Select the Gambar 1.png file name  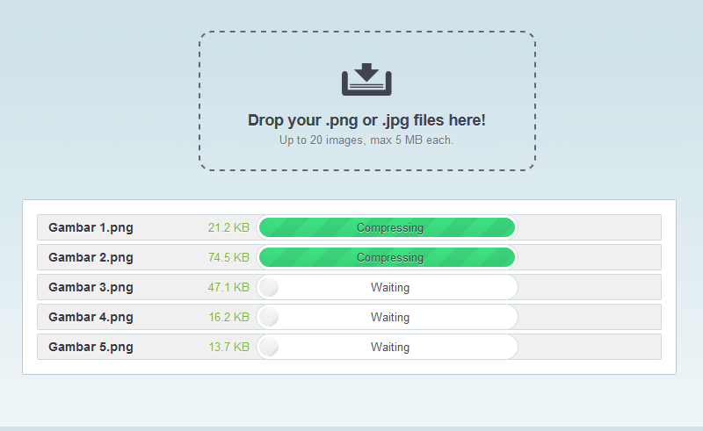coord(91,227)
